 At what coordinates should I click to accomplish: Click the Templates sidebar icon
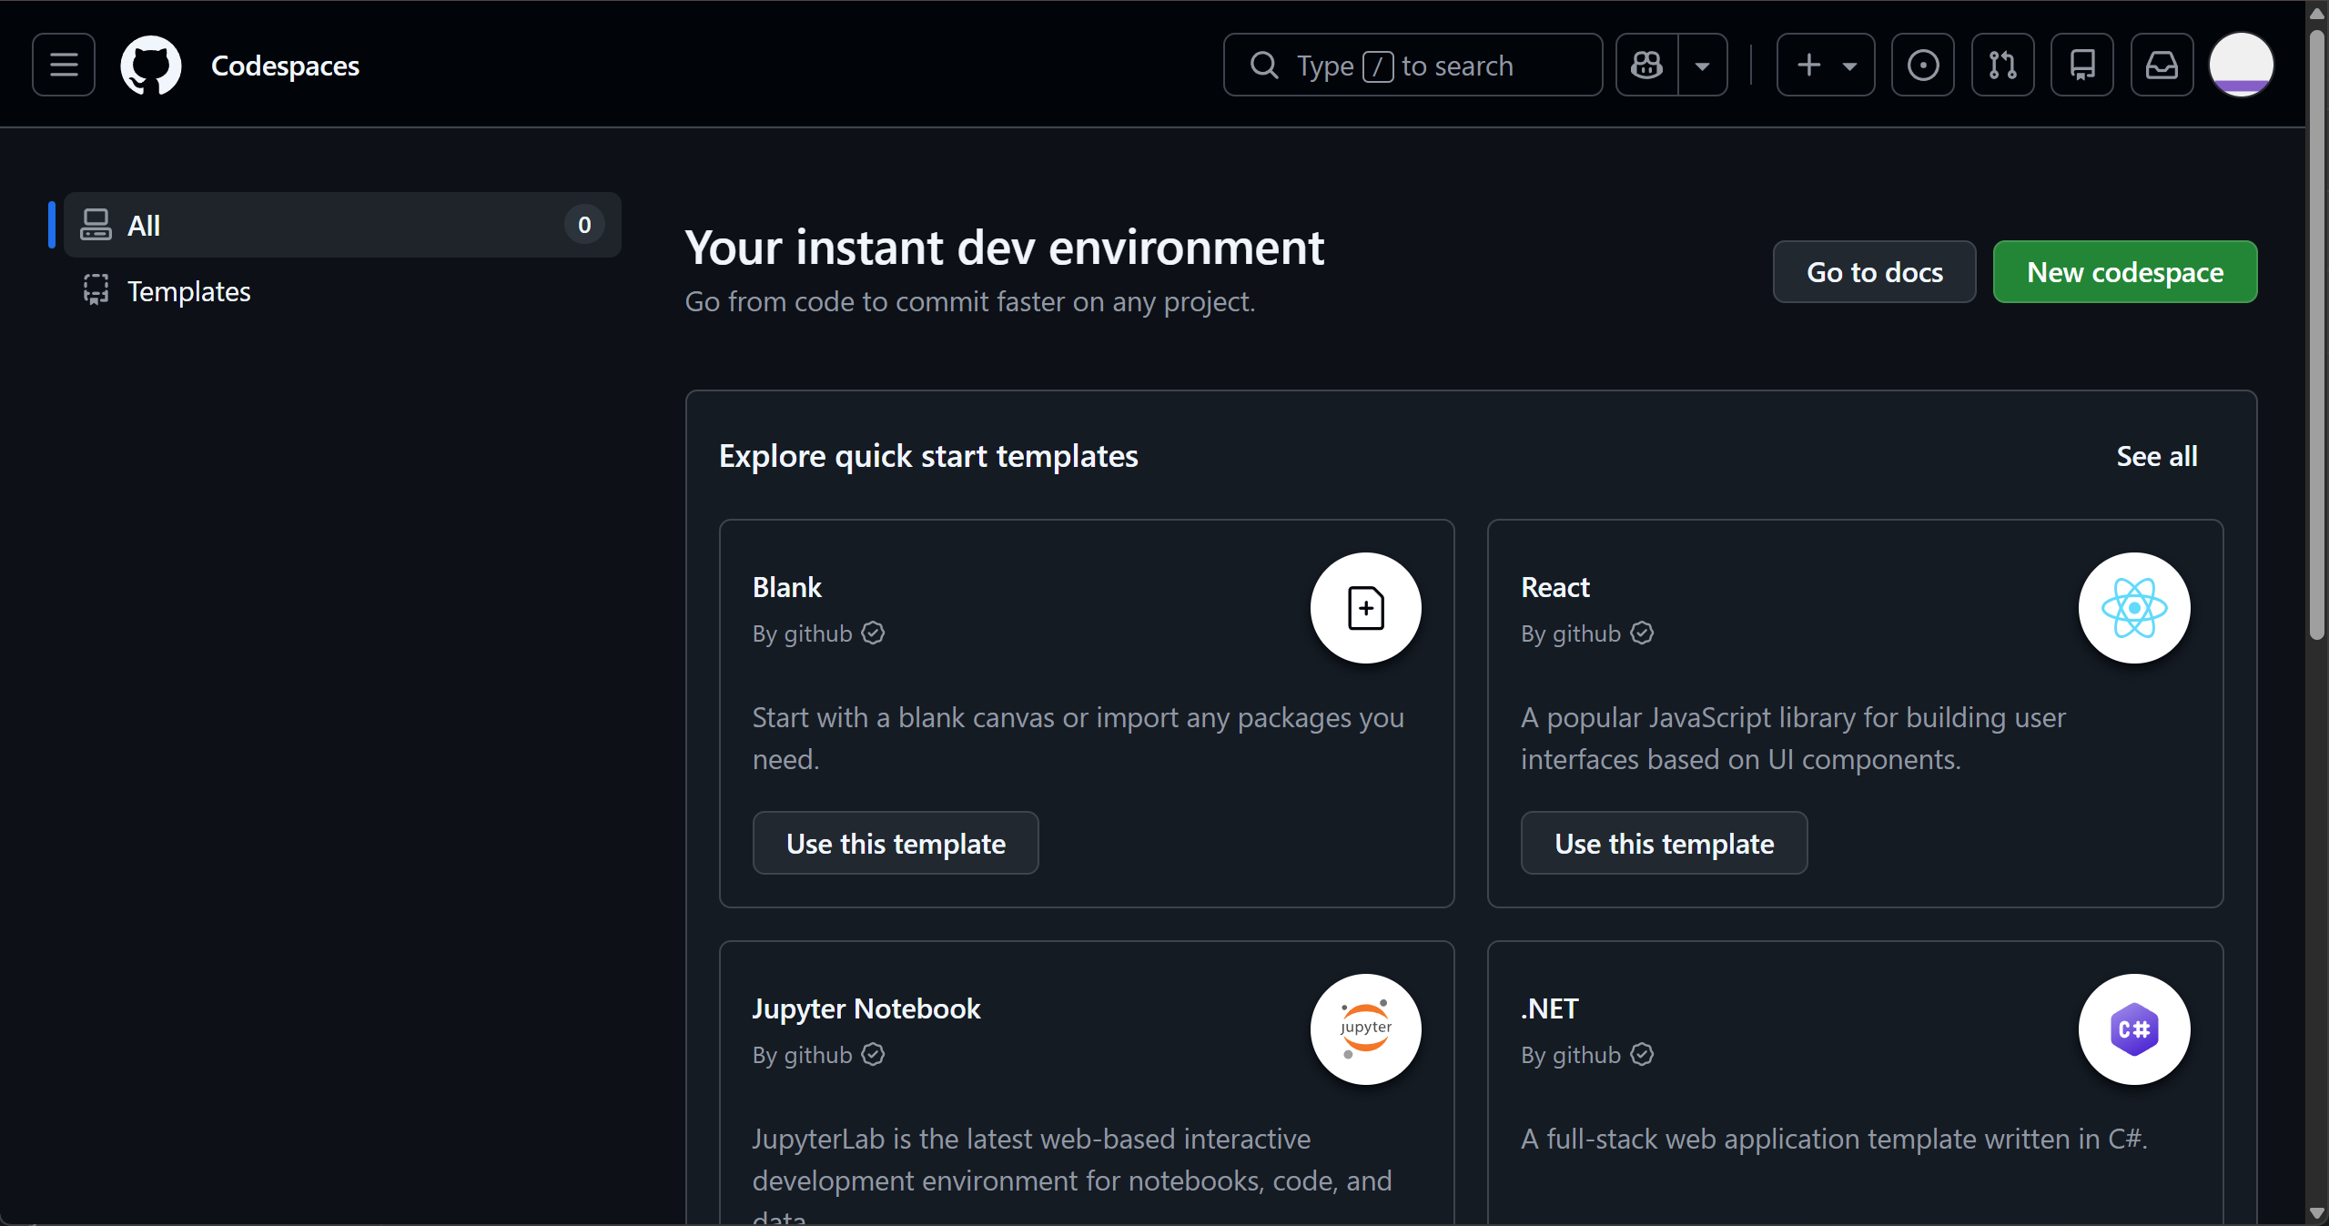[x=96, y=290]
